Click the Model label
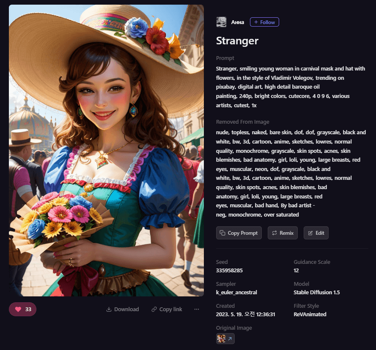Screen dimensions: 376x350 (x=301, y=284)
